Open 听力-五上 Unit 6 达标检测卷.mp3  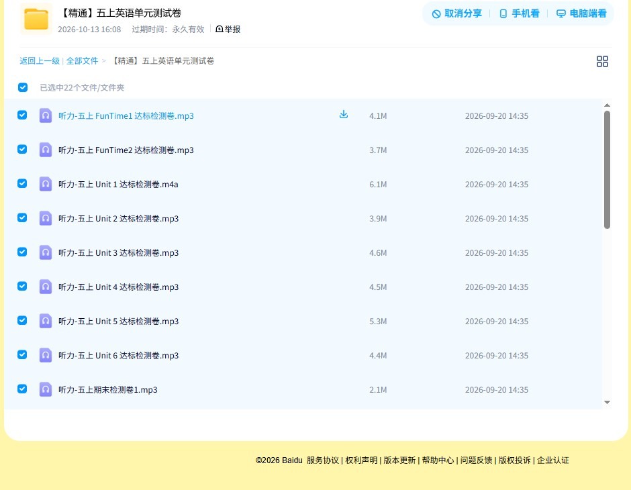point(118,355)
